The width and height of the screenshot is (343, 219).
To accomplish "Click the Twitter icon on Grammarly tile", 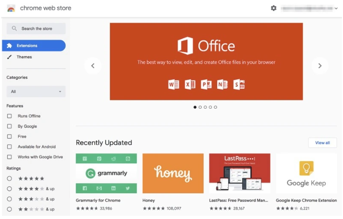I will pos(128,188).
